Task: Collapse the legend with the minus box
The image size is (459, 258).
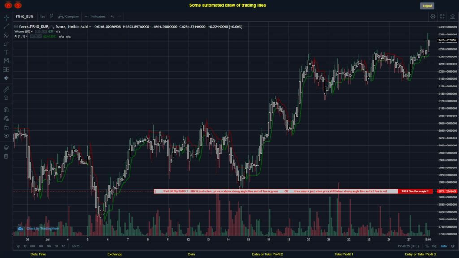Action: click(x=16, y=26)
